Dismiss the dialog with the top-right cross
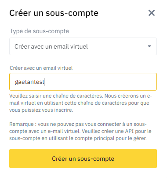This screenshot has height=178, width=167. [152, 13]
